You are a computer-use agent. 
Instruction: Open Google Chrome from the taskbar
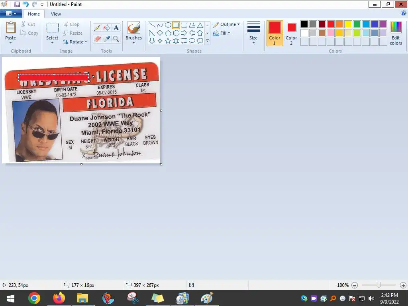(34, 298)
